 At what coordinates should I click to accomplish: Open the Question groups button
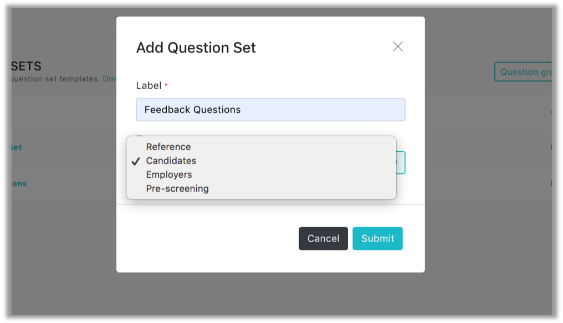click(523, 72)
